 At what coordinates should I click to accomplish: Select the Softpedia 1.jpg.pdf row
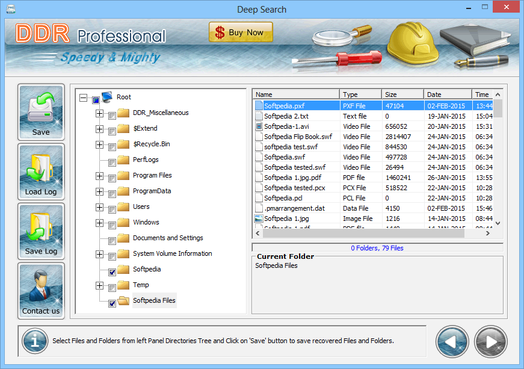coord(373,178)
